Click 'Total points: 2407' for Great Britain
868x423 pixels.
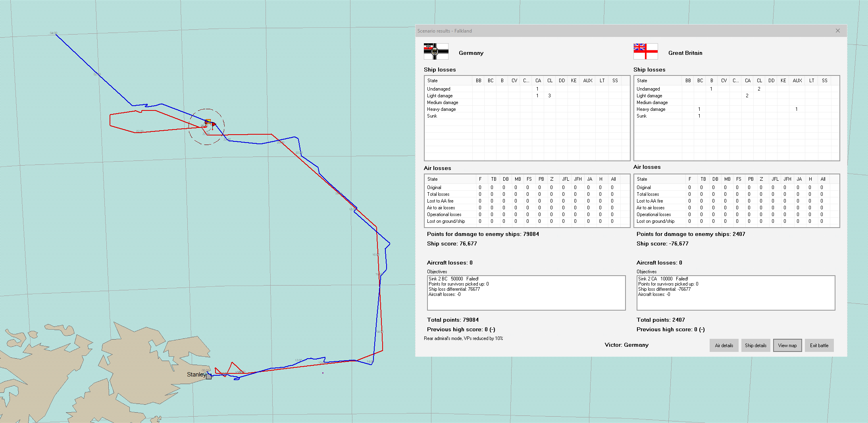coord(661,320)
